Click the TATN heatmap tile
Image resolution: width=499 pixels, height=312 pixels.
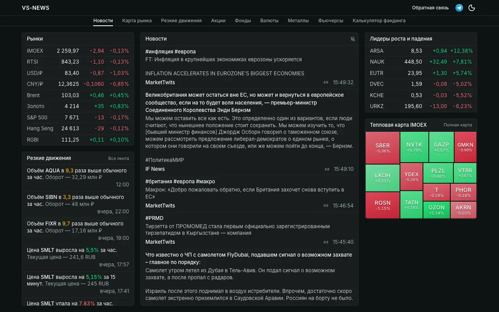[411, 205]
